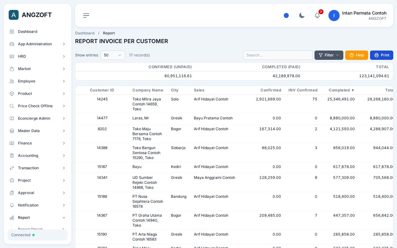Image resolution: width=397 pixels, height=248 pixels.
Task: Click the user avatar circle I
Action: point(334,15)
